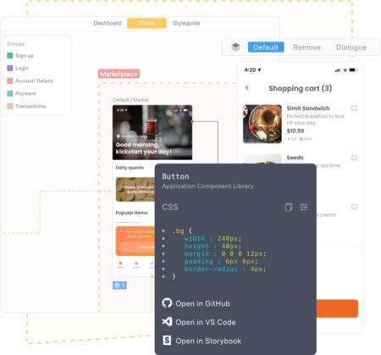Image resolution: width=381 pixels, height=355 pixels.
Task: Open CSS settings sliders icon
Action: pyautogui.click(x=304, y=207)
